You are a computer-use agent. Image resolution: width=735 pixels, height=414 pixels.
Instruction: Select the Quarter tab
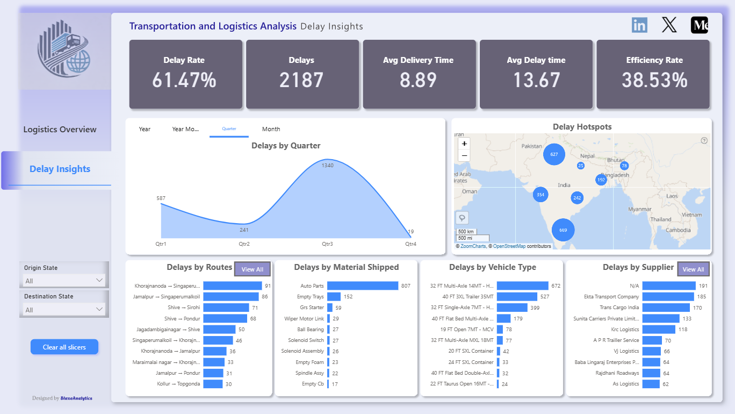(x=229, y=129)
